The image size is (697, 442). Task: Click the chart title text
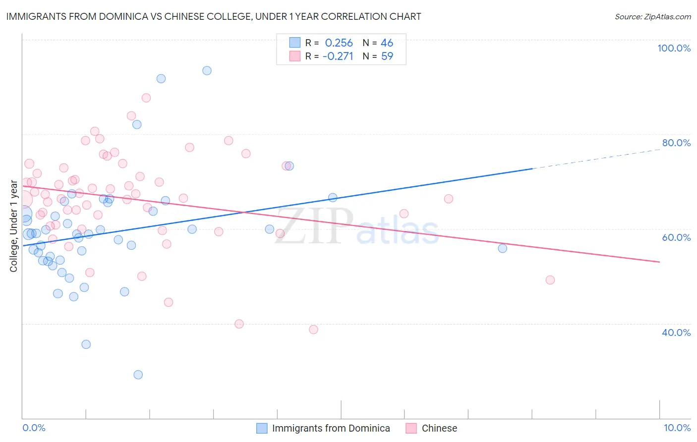214,16
